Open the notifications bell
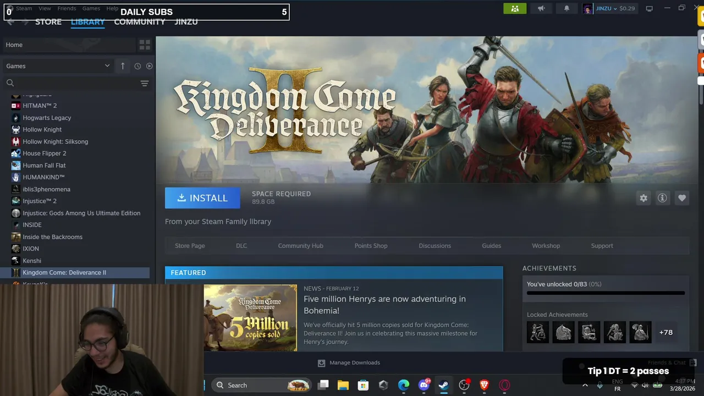The image size is (704, 396). click(566, 8)
